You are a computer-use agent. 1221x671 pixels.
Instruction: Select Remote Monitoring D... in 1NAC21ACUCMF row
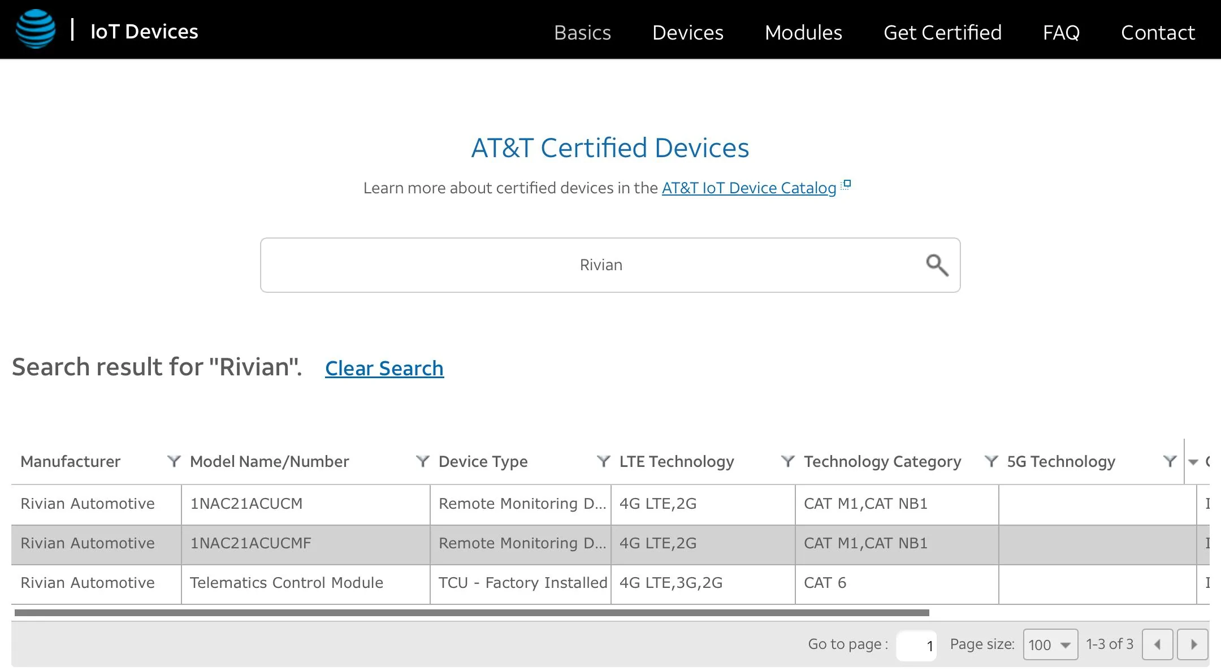click(x=521, y=544)
